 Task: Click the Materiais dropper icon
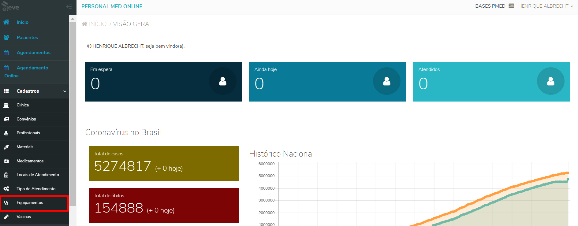click(6, 147)
